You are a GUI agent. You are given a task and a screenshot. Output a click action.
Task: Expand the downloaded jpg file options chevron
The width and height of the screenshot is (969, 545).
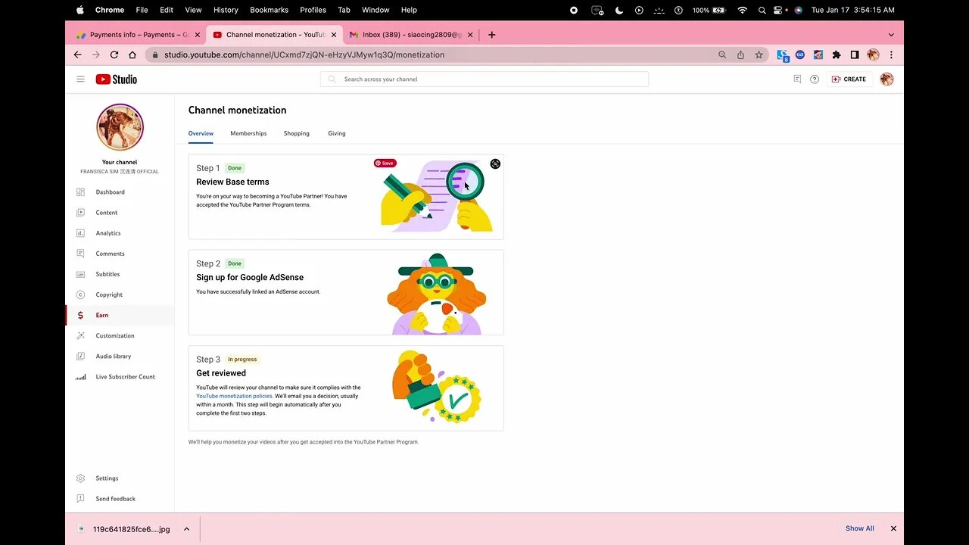186,529
